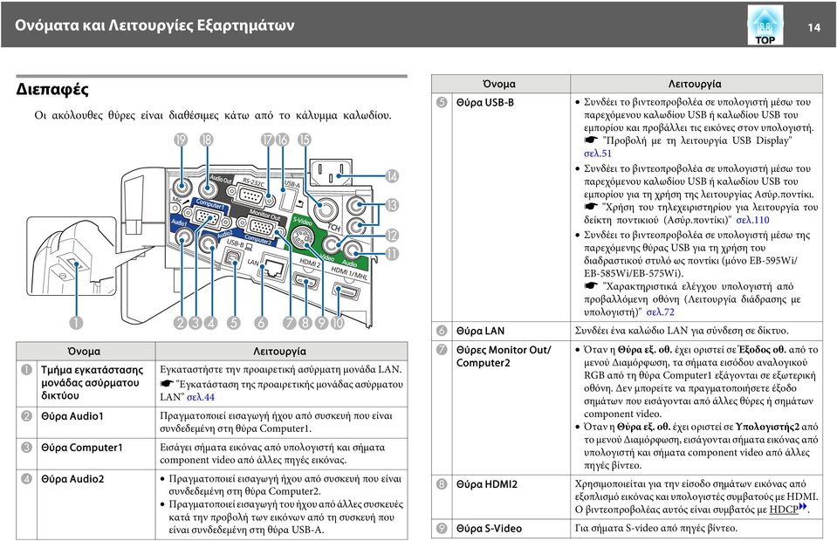The height and width of the screenshot is (541, 837).
Task: Select the 'Θύρα S-Video' name cell
Action: point(511,528)
